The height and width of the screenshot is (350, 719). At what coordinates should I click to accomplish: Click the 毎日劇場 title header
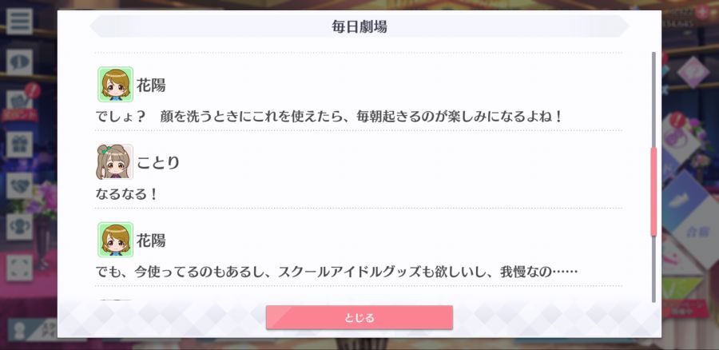coord(359,26)
